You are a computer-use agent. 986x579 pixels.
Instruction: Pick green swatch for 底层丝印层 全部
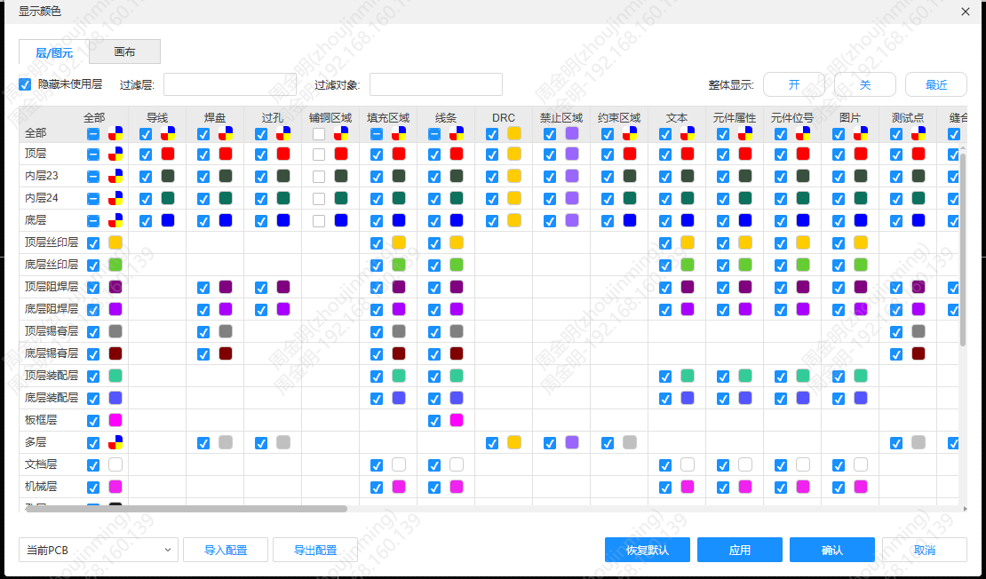tap(115, 265)
